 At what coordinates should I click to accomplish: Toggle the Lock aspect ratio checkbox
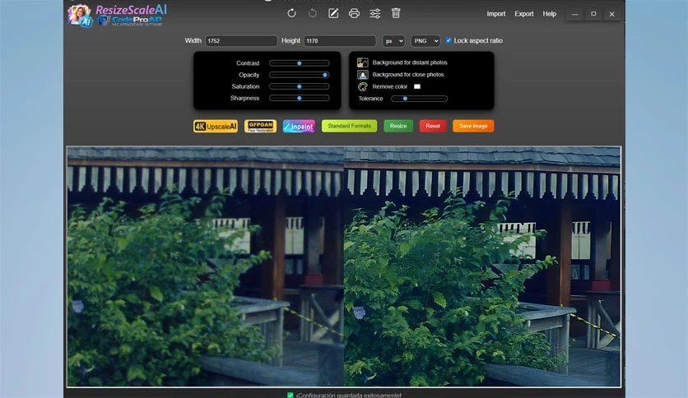tap(449, 40)
